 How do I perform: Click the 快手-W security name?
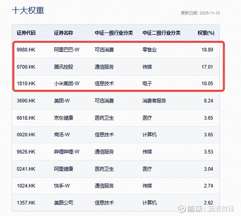click(62, 186)
